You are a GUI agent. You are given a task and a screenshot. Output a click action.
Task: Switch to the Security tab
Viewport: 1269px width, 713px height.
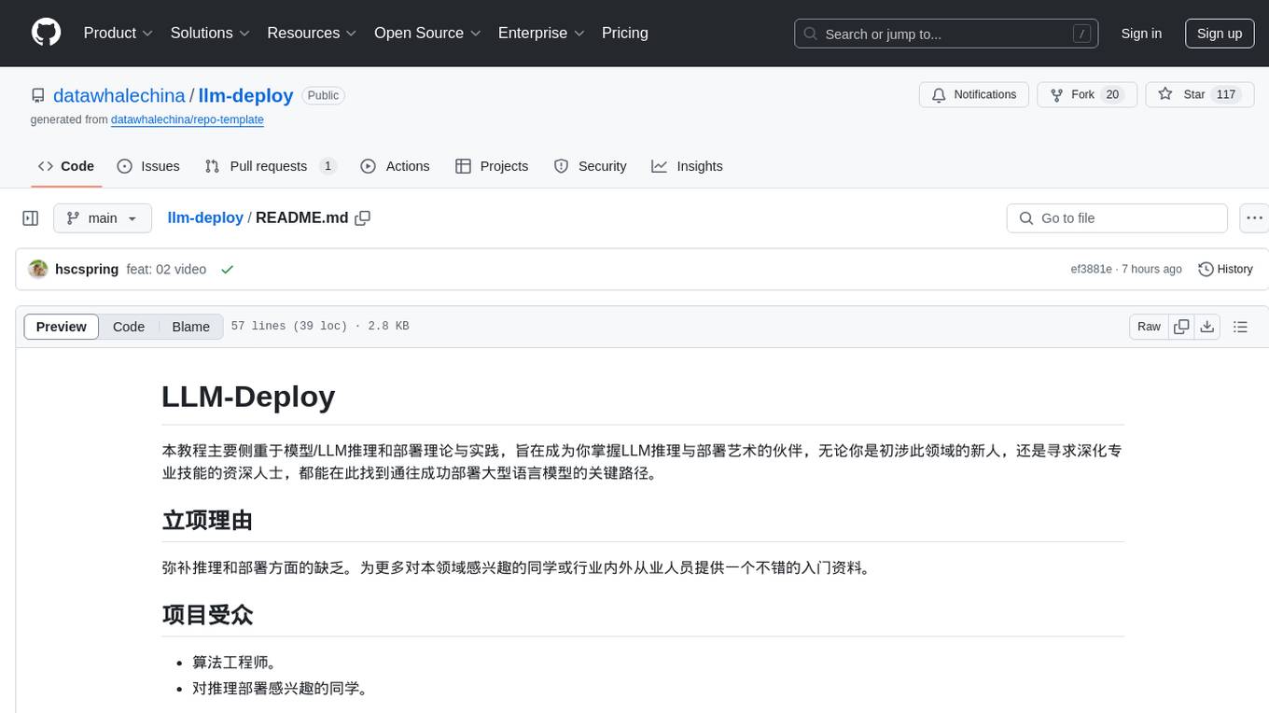click(590, 166)
